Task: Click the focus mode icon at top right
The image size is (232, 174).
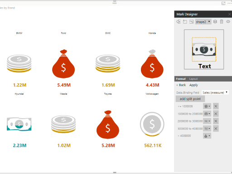Action: [x=223, y=3]
